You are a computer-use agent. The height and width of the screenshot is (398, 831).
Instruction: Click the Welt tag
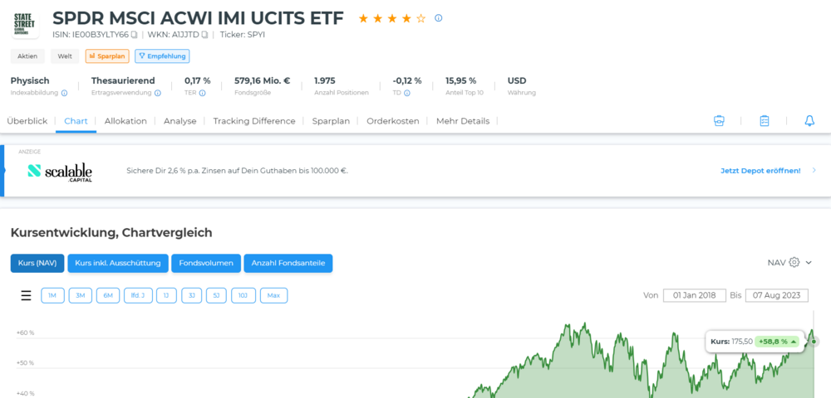click(65, 56)
